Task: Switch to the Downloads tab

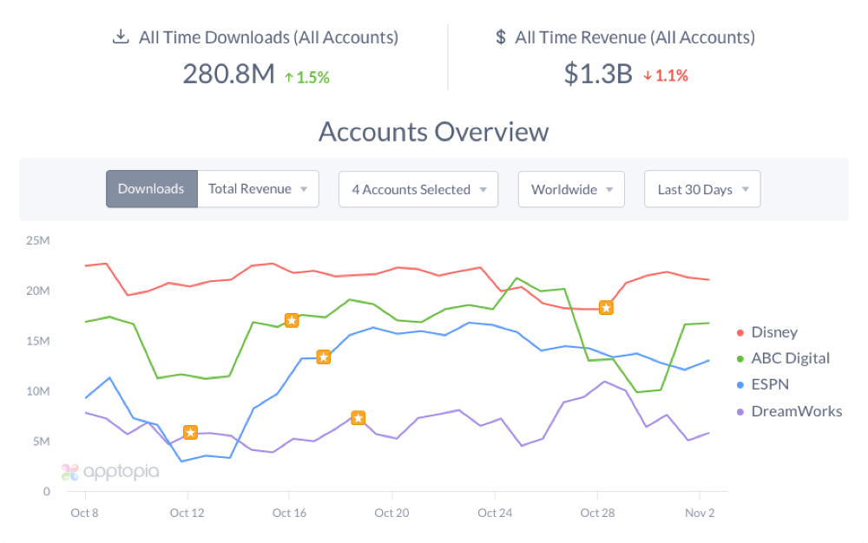Action: pos(152,189)
